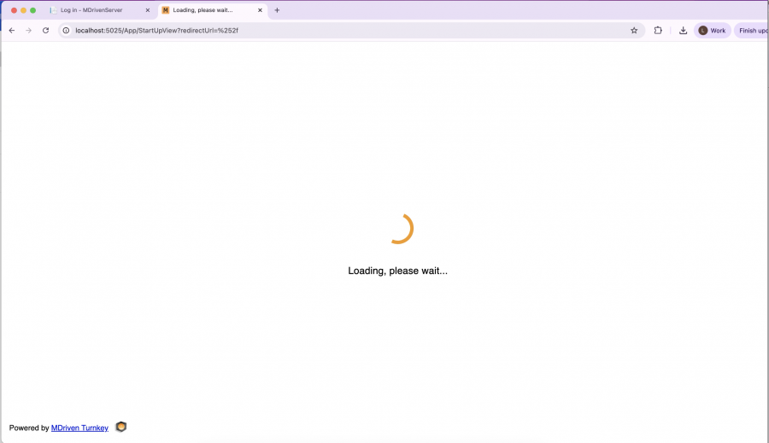Click the red close window button
The width and height of the screenshot is (769, 443).
[14, 9]
